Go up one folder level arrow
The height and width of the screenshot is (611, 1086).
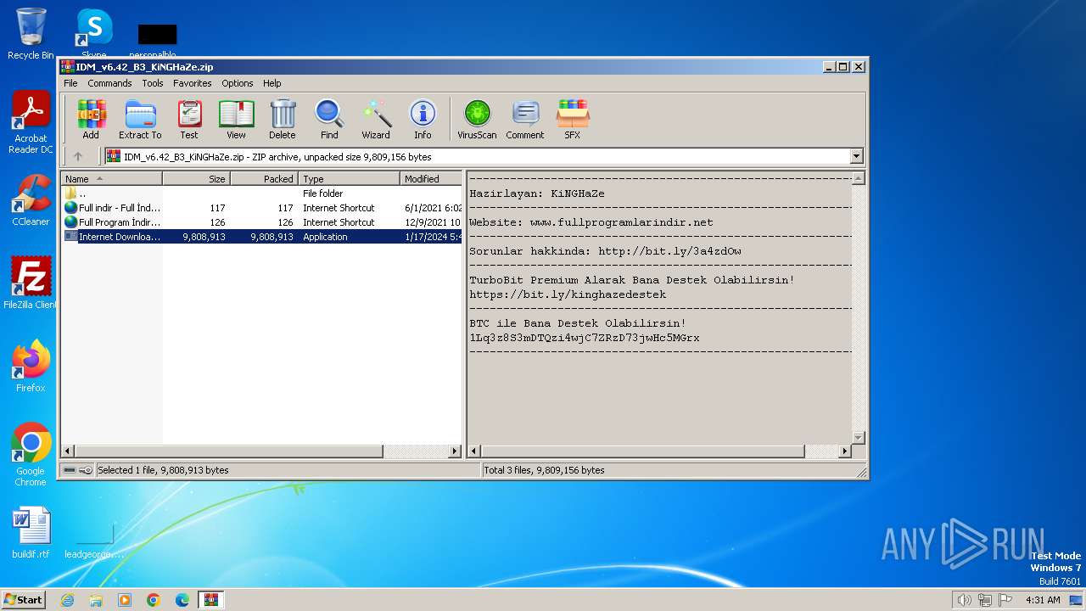[x=78, y=156]
